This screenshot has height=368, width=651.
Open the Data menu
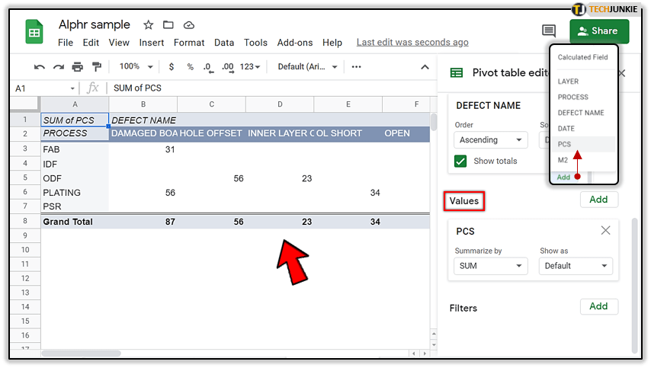(x=224, y=43)
